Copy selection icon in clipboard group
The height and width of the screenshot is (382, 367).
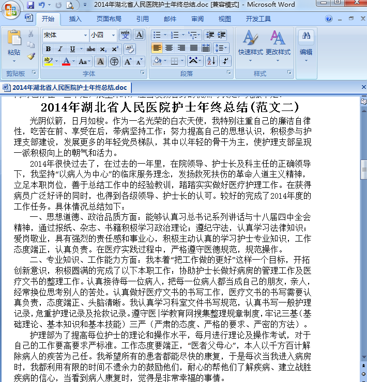[x=30, y=45]
